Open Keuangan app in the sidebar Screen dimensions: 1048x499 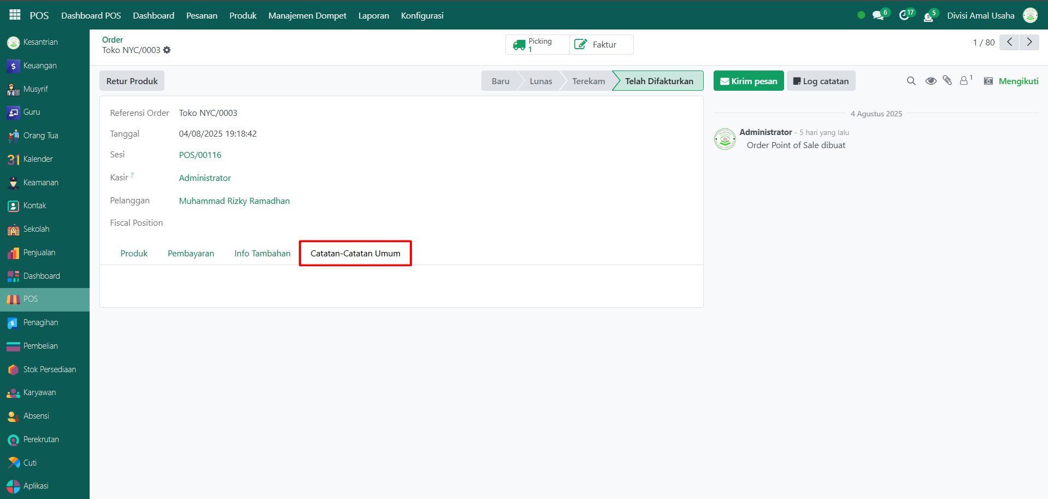[x=40, y=66]
